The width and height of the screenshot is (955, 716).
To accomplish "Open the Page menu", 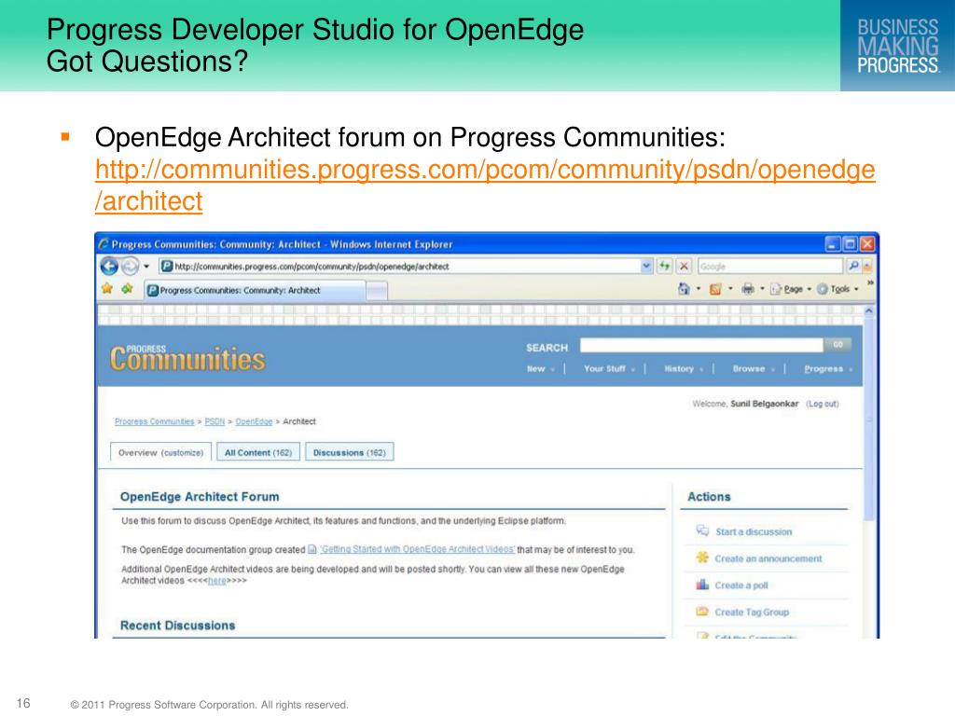I will [x=791, y=289].
